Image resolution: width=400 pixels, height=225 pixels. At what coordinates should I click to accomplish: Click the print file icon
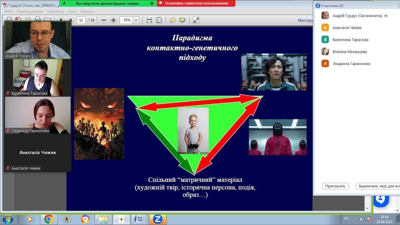(x=38, y=20)
